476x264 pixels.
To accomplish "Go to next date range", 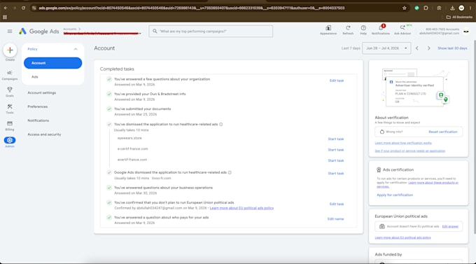I will (x=428, y=48).
